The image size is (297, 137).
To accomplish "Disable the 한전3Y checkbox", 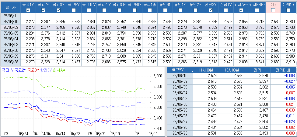I will 211,10.
